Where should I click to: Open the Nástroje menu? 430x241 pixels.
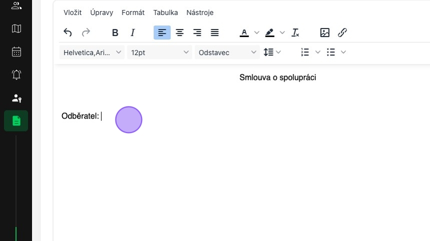tap(200, 12)
